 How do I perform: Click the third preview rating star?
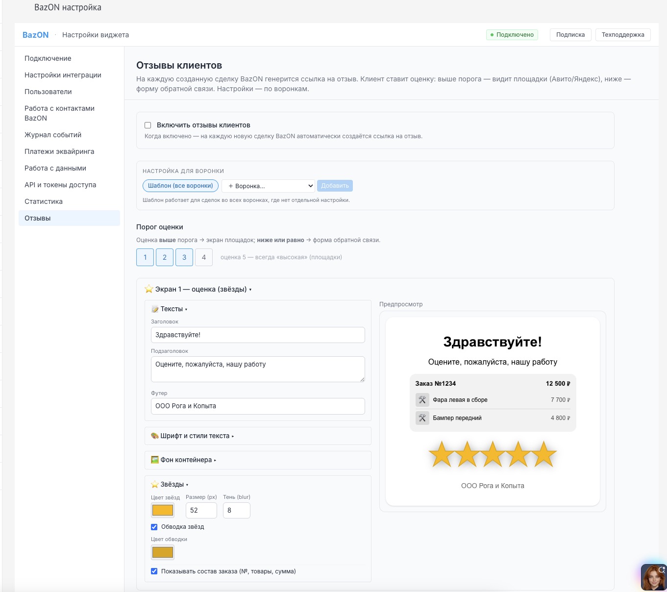coord(493,454)
